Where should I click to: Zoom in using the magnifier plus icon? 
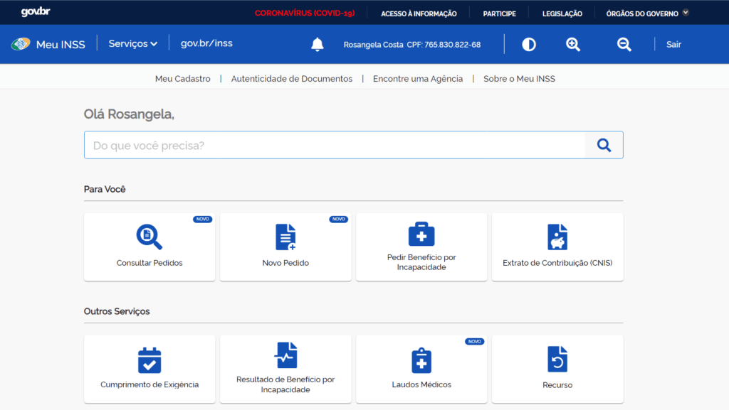pos(573,45)
